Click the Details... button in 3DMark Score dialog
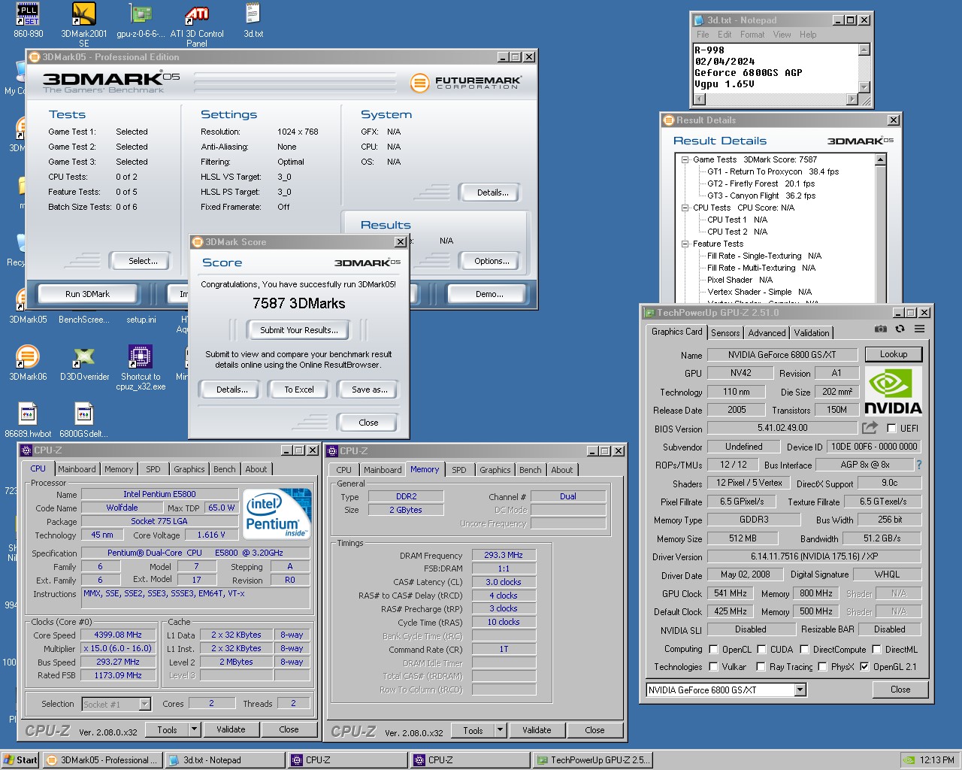Viewport: 962px width, 770px height. 231,390
